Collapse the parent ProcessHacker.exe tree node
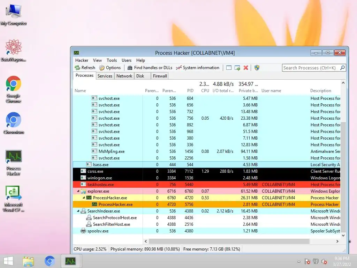Screen dimensions: 357x268 (x=84, y=198)
